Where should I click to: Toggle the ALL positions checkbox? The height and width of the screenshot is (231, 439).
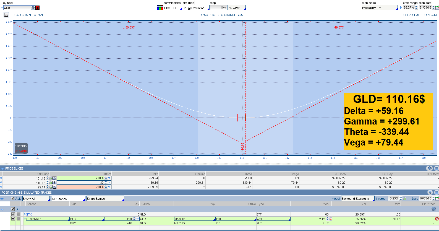pos(13,198)
